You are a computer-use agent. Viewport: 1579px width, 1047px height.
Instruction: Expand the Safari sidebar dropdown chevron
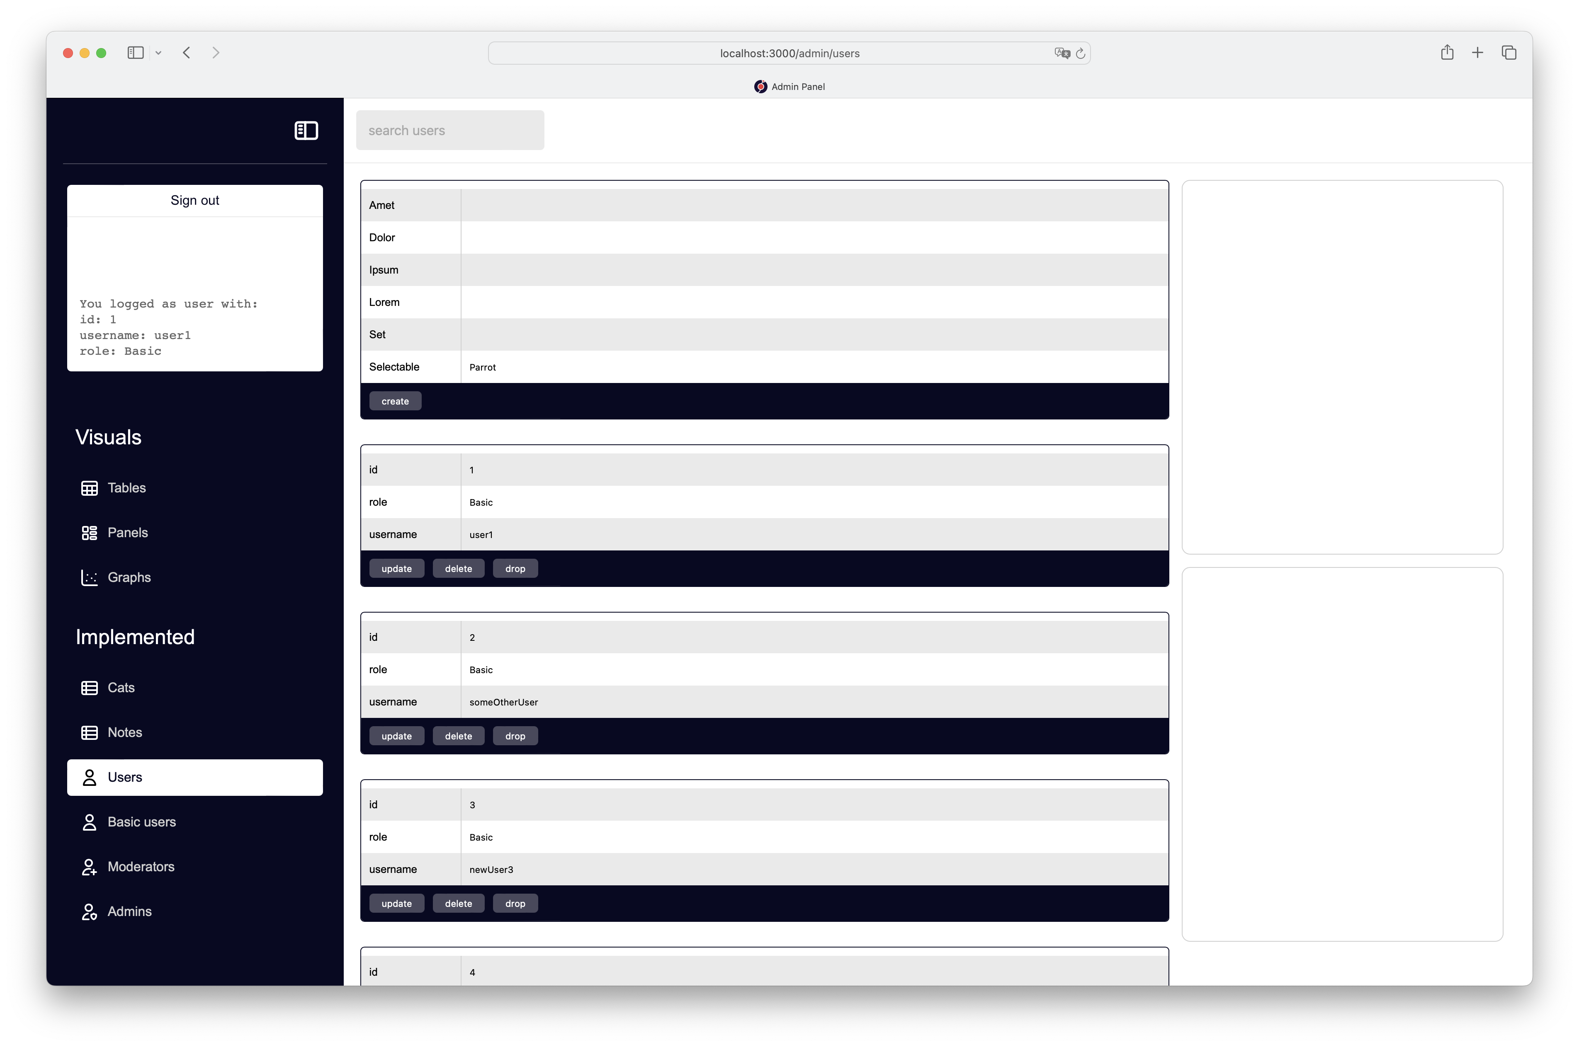pos(158,53)
